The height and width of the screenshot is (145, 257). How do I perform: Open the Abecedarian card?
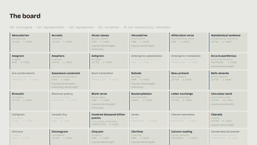pyautogui.click(x=29, y=42)
